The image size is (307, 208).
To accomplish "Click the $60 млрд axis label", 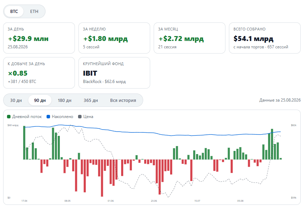I will [x=13, y=125].
